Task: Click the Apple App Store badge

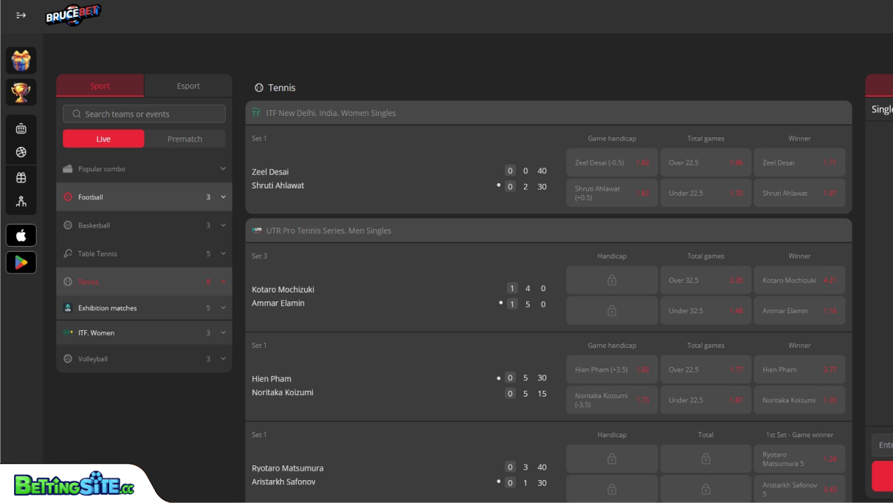Action: click(21, 235)
